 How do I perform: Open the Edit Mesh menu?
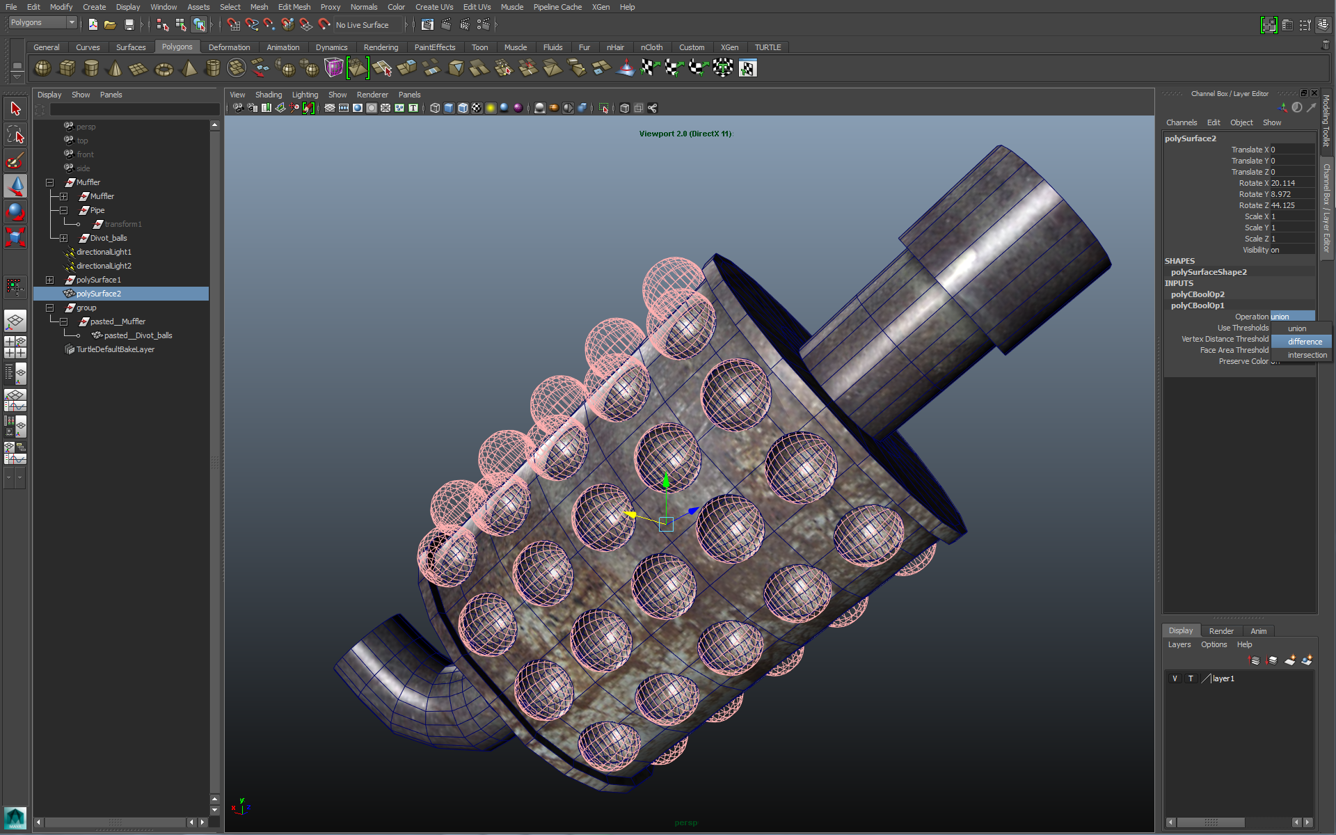coord(294,7)
